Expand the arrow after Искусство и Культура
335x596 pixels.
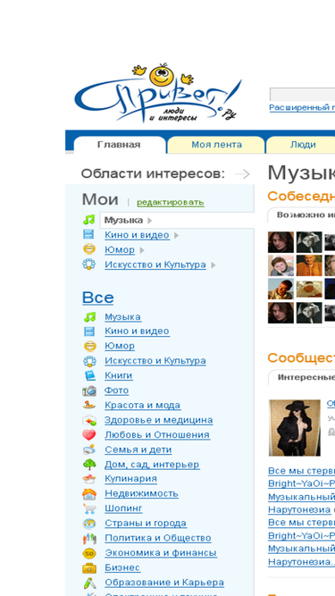tap(214, 264)
